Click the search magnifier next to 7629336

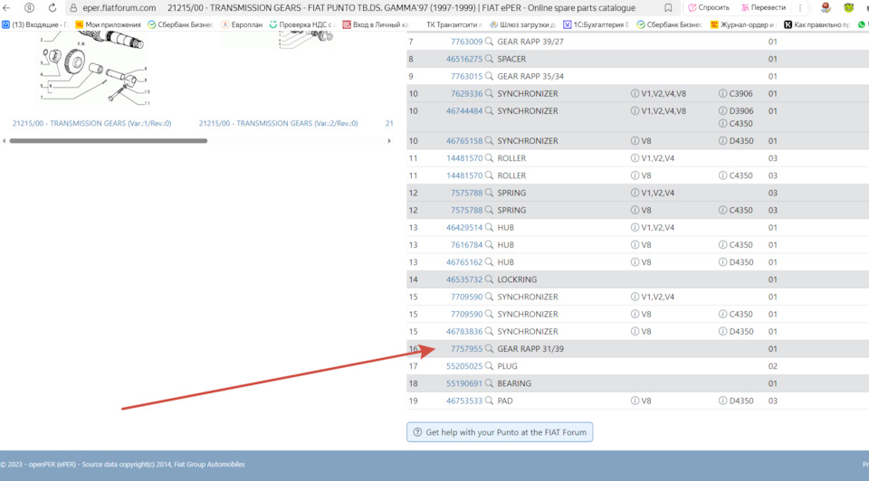click(x=489, y=93)
